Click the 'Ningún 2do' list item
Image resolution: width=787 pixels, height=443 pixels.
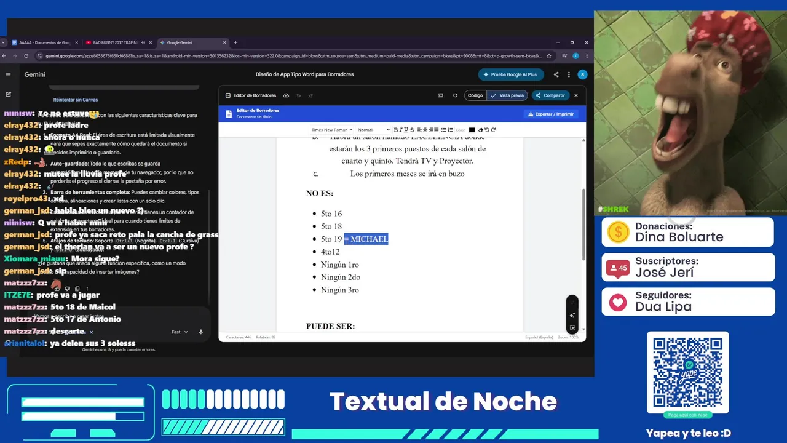pyautogui.click(x=341, y=277)
